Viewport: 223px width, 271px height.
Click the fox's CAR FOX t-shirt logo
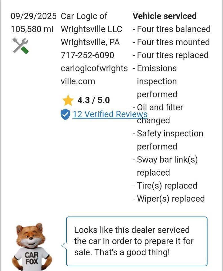[x=32, y=256]
